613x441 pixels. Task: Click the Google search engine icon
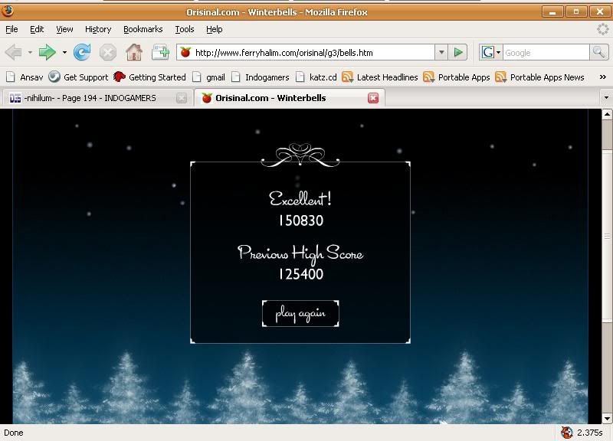pos(488,52)
